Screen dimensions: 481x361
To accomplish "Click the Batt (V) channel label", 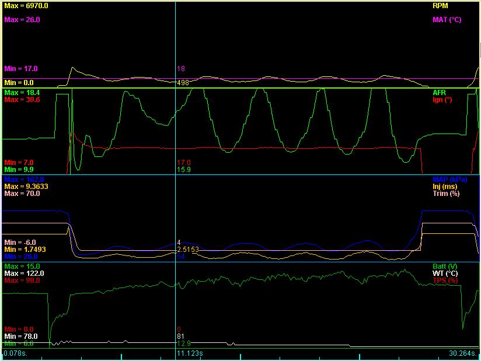I will click(445, 267).
